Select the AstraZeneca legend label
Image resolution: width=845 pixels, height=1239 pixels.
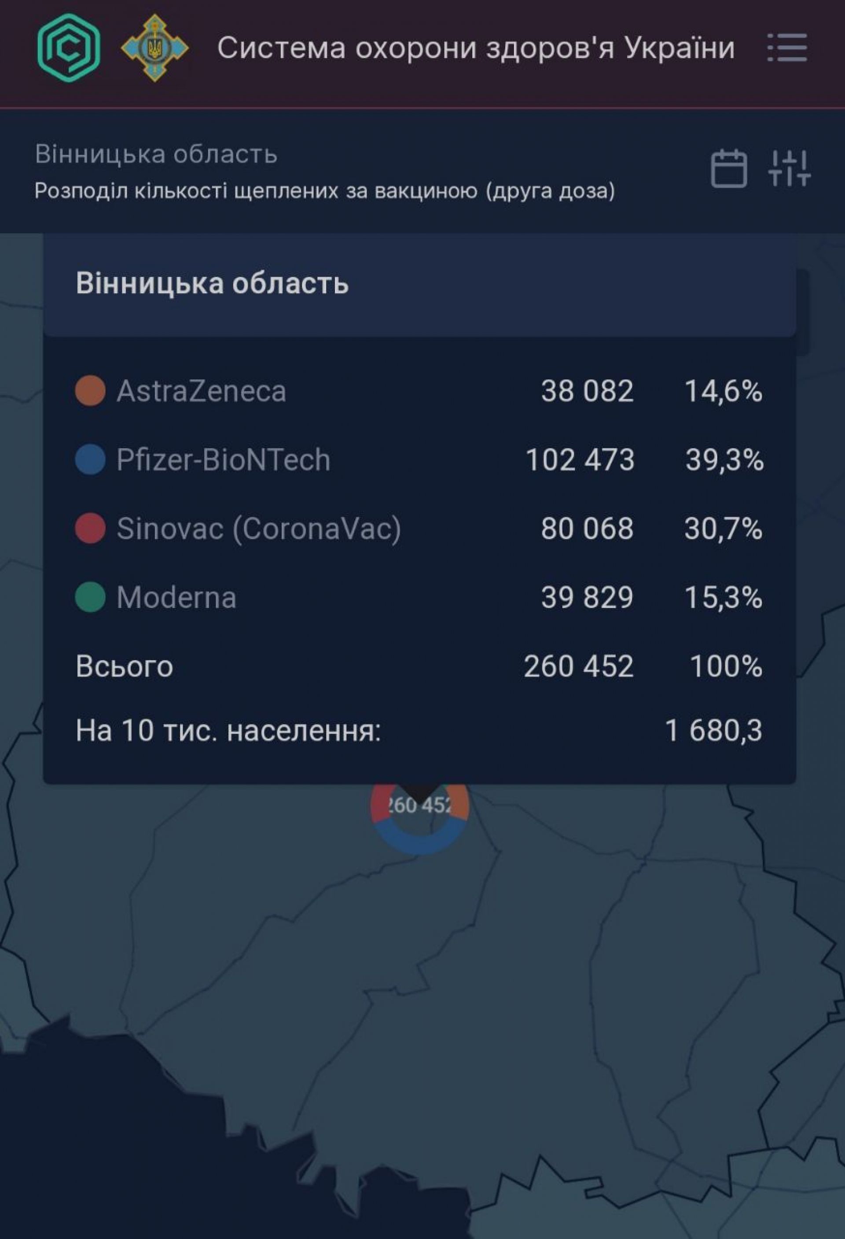click(x=202, y=391)
